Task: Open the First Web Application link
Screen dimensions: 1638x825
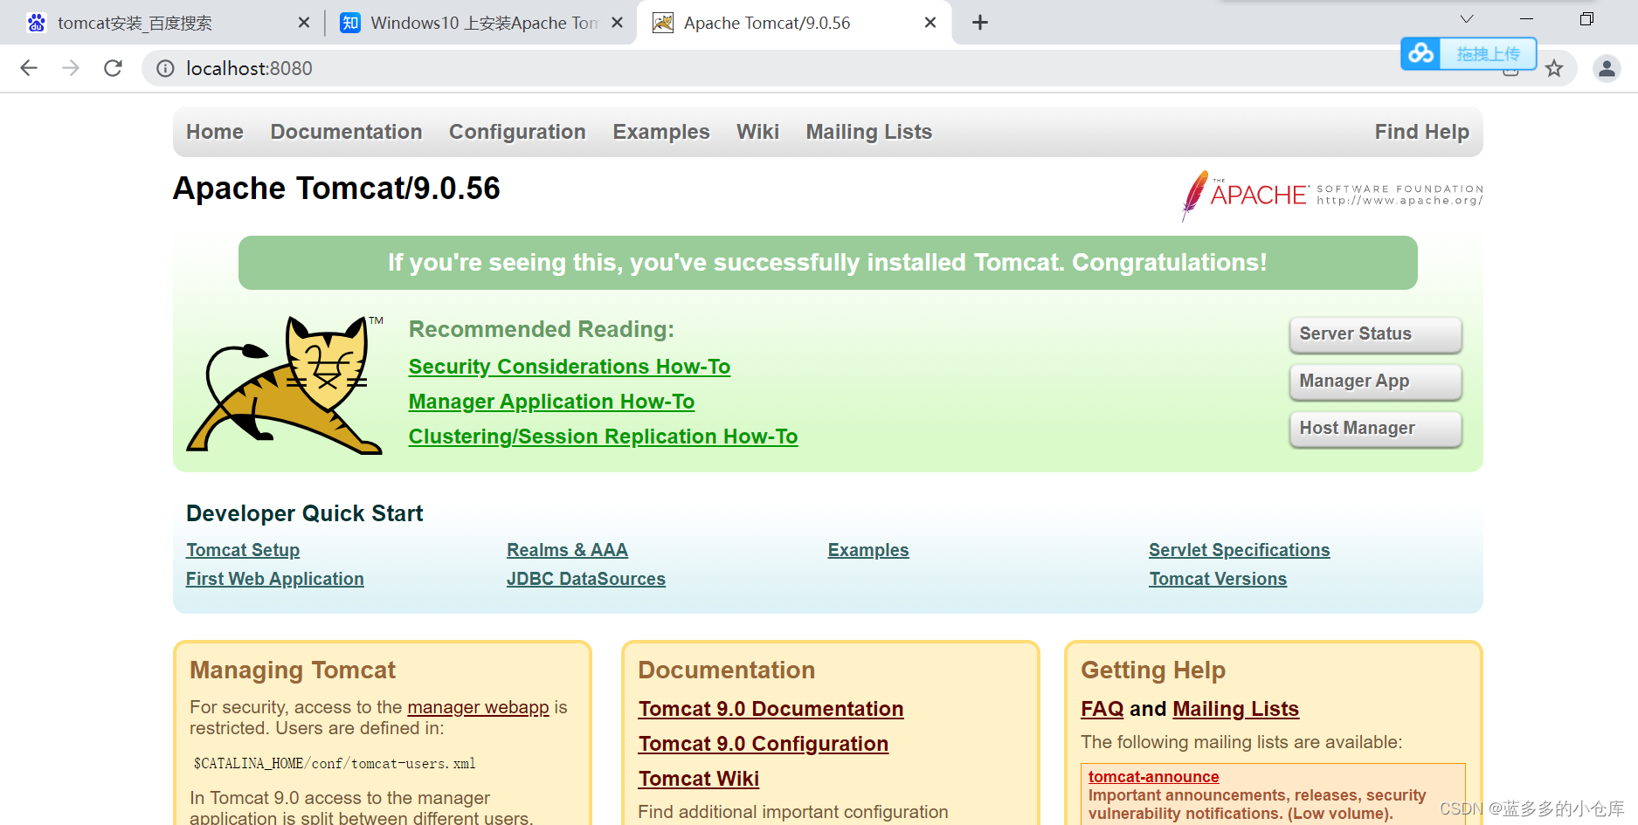Action: 275,579
